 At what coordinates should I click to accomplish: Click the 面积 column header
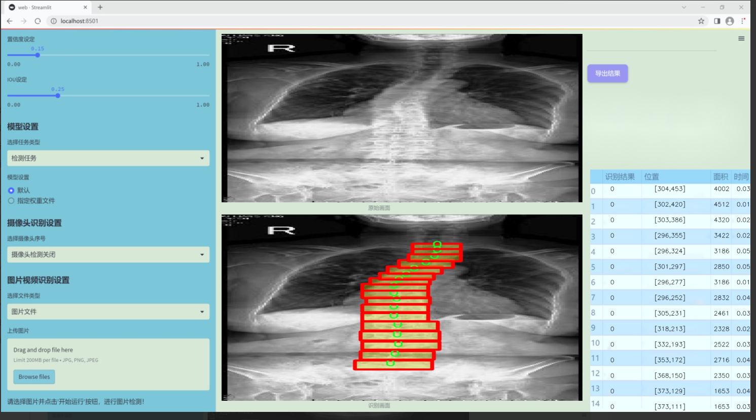tap(721, 176)
